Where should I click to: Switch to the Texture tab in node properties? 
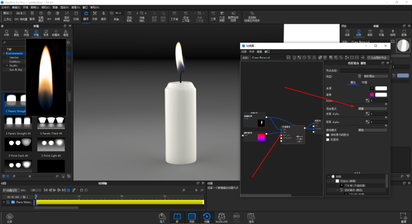click(364, 82)
